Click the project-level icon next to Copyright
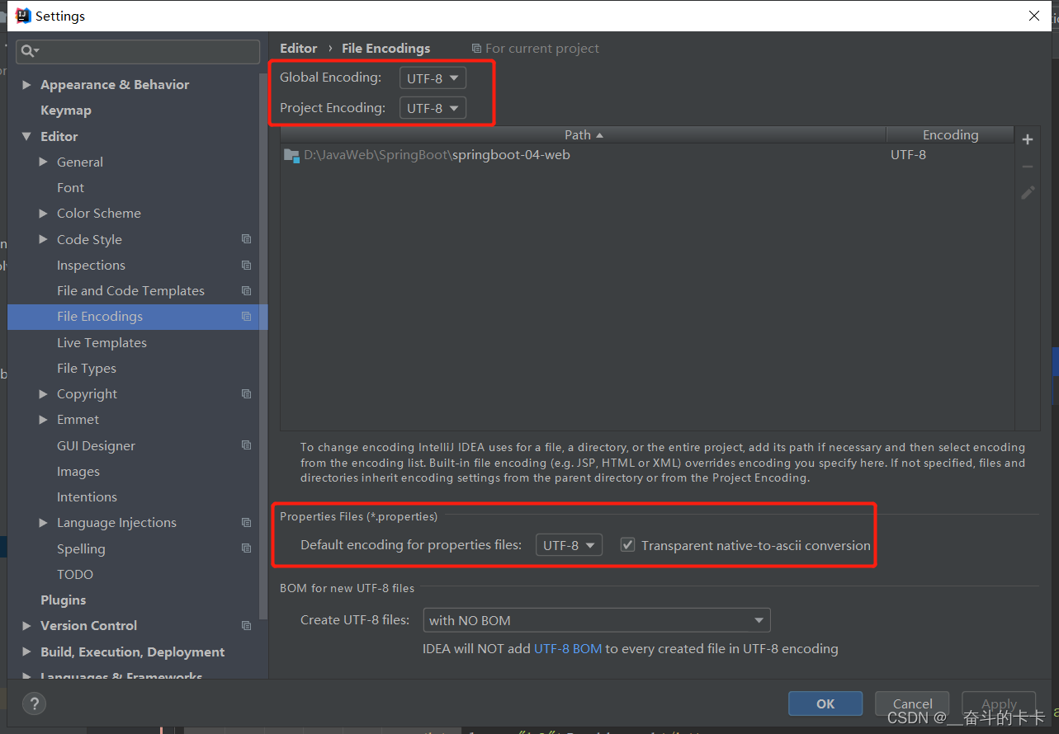Image resolution: width=1059 pixels, height=734 pixels. (246, 393)
